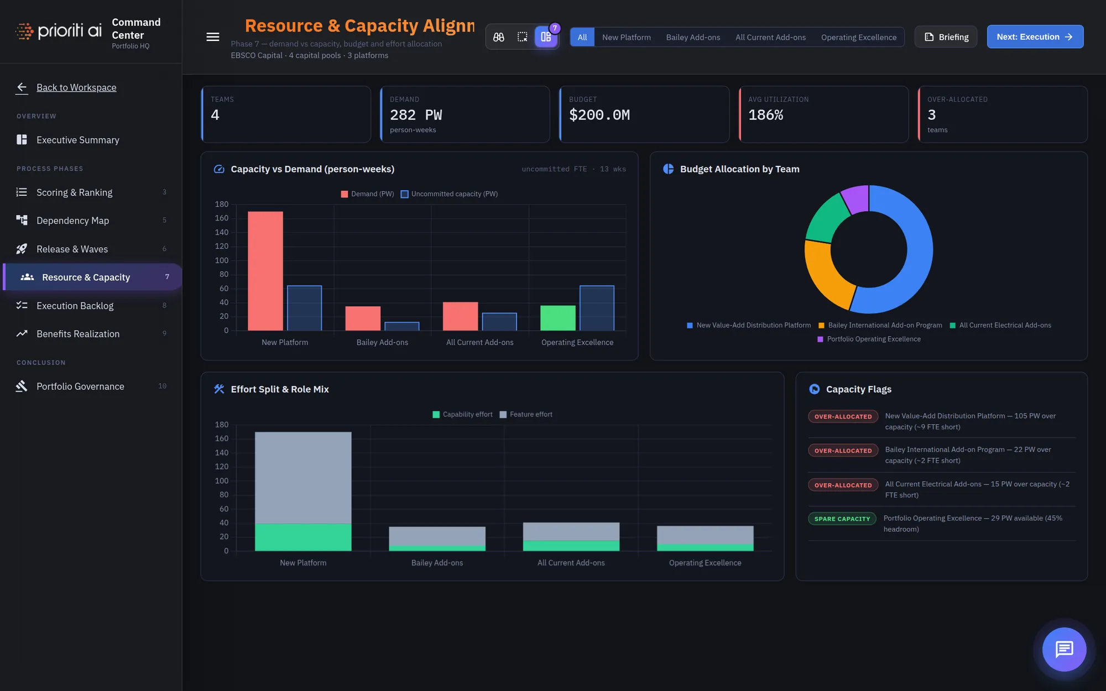Select the Bailey Add-ons filter tab
1106x691 pixels.
[693, 37]
